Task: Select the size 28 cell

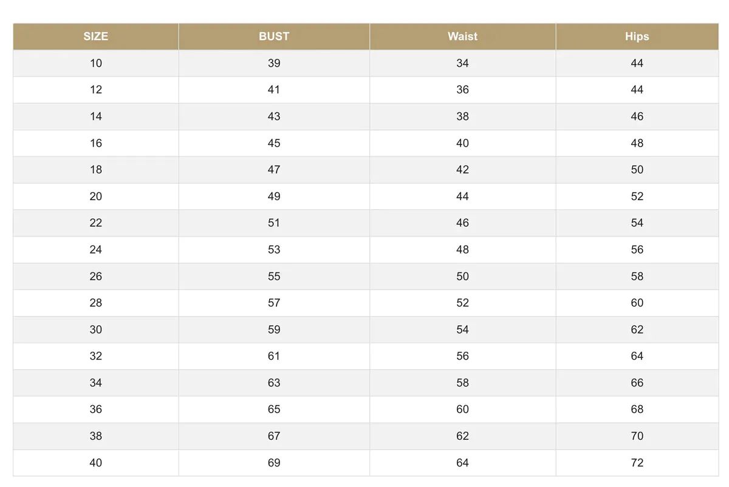Action: point(96,303)
